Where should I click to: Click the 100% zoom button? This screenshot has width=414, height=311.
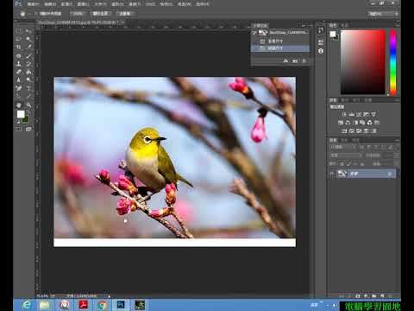pos(78,14)
